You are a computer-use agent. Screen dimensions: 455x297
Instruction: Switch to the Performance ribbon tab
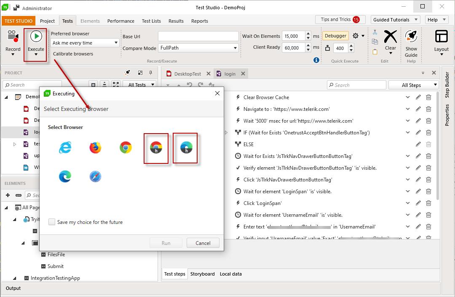tap(120, 21)
